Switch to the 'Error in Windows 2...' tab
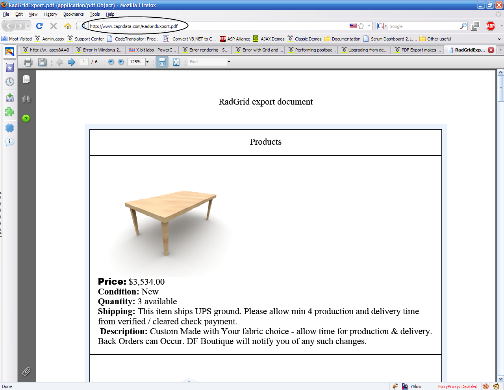The image size is (504, 390). [x=99, y=50]
